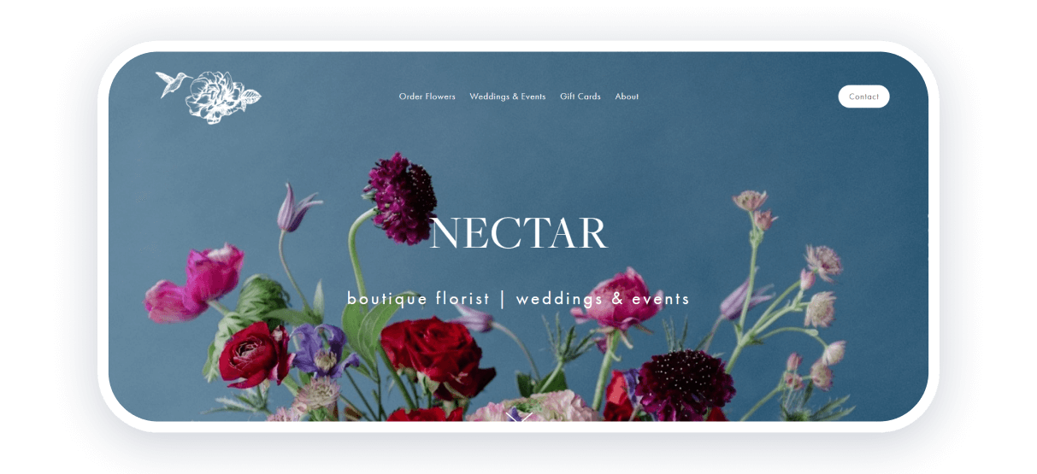Viewport: 1037px width, 474px height.
Task: Open the Weddings & Events page
Action: tap(508, 97)
